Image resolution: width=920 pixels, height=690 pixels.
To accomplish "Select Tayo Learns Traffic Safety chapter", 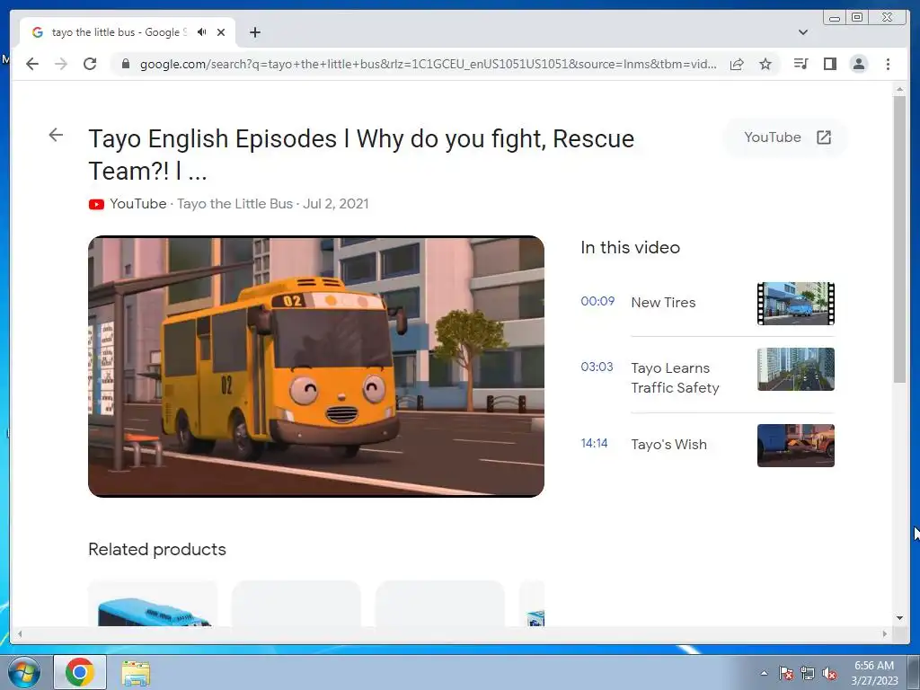I will [x=675, y=378].
